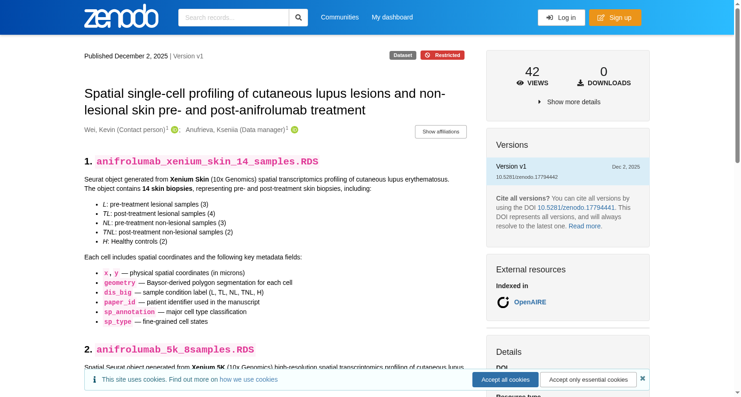Screen dimensions: 741x397
Task: Click the magnifying glass search button
Action: 298,18
